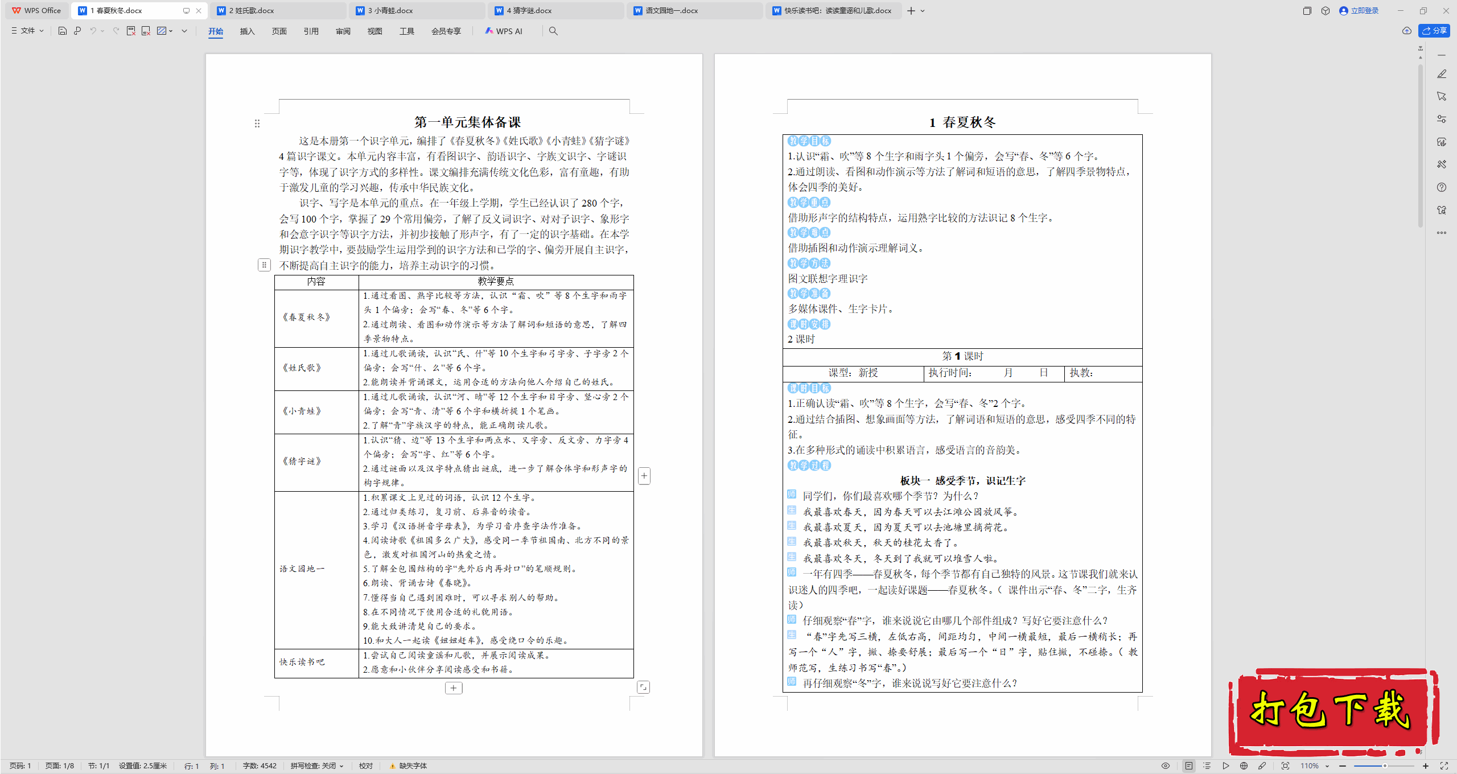
Task: Open the help question-mark icon in sidebar
Action: (1442, 187)
